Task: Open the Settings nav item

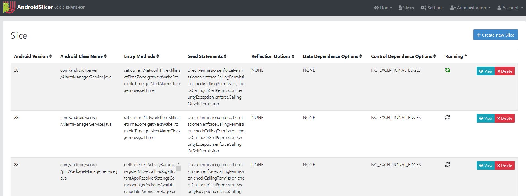Action: click(x=432, y=8)
